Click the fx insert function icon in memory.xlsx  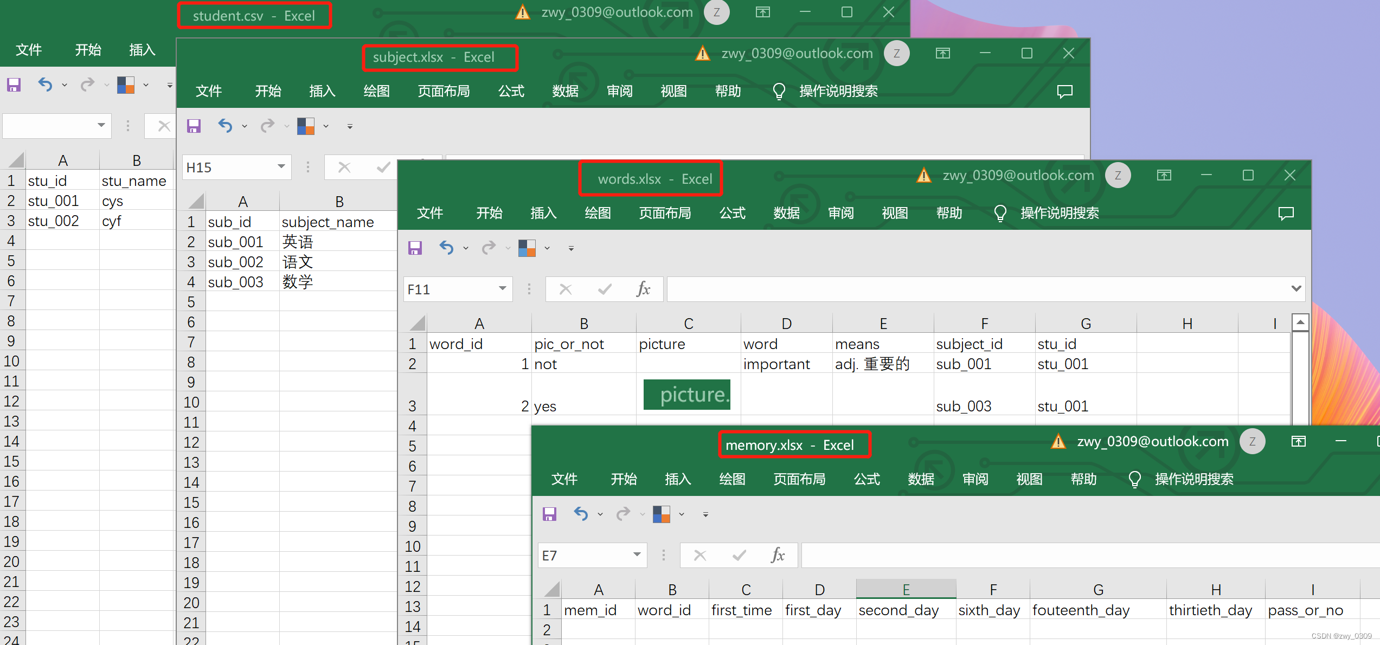(778, 555)
